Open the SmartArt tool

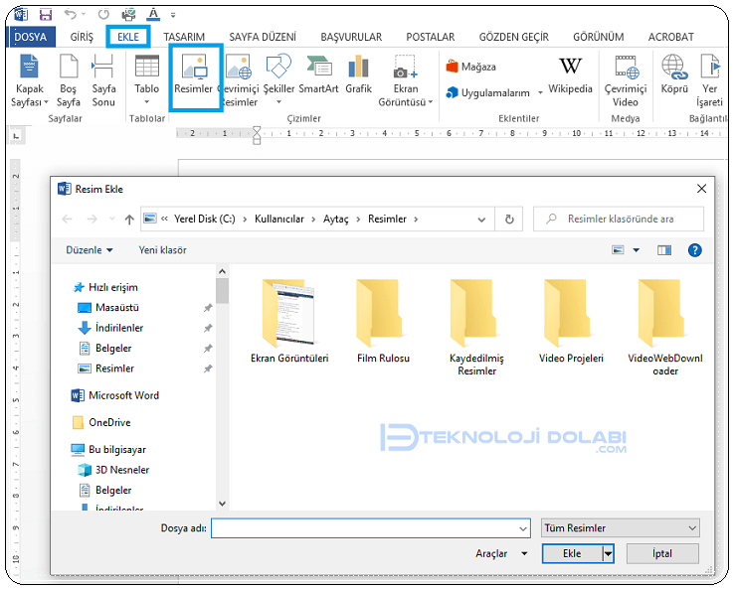coord(318,76)
